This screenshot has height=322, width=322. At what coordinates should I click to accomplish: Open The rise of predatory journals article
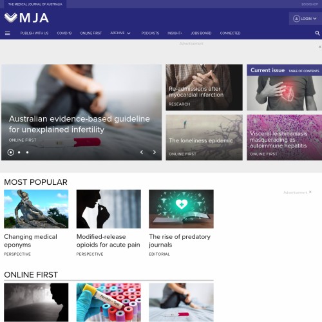[x=180, y=241]
